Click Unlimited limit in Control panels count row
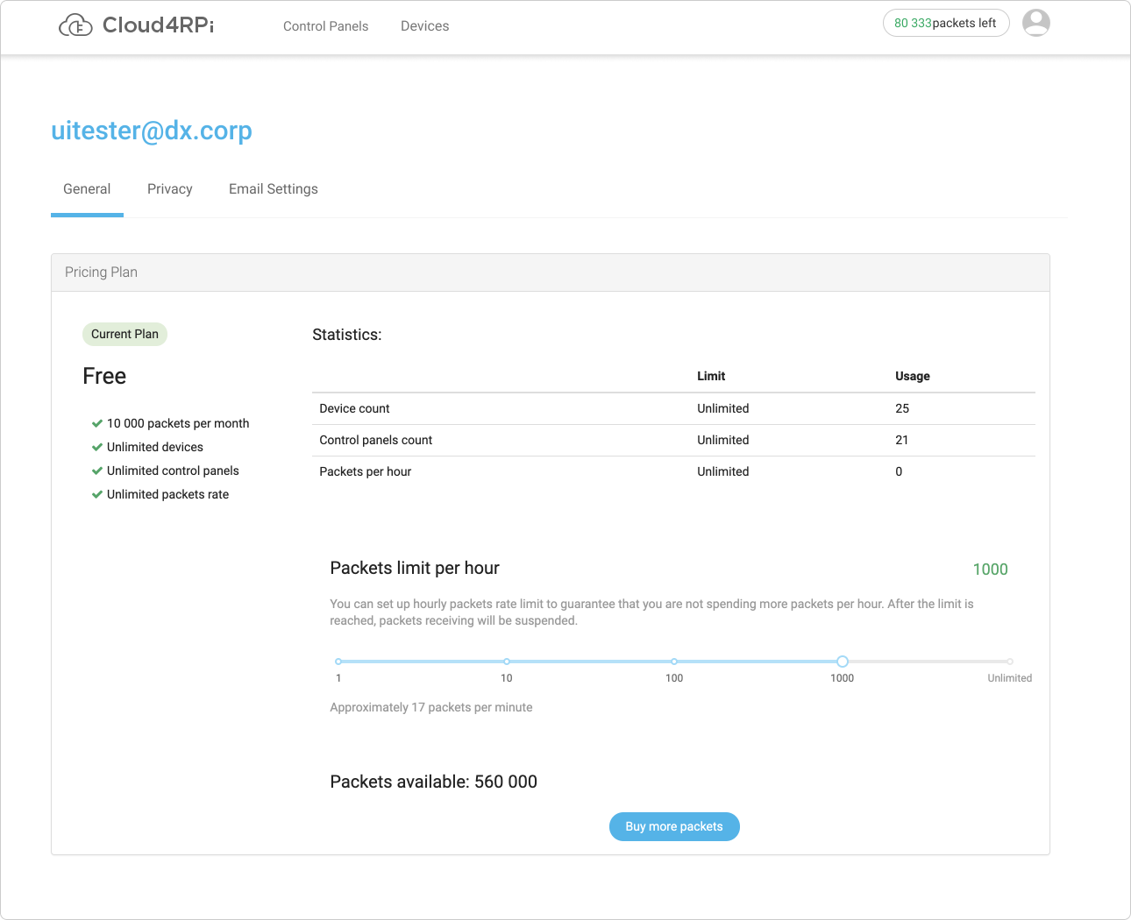Screen dimensions: 1131x920 pos(723,440)
